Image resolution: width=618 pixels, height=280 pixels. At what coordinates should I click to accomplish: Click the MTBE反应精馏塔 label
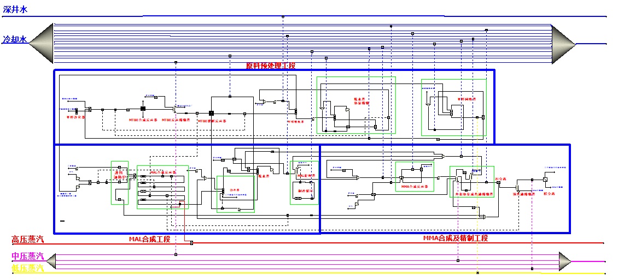pos(176,120)
